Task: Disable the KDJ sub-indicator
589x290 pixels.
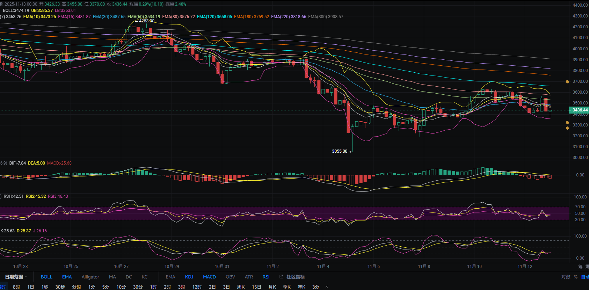Action: [189, 277]
